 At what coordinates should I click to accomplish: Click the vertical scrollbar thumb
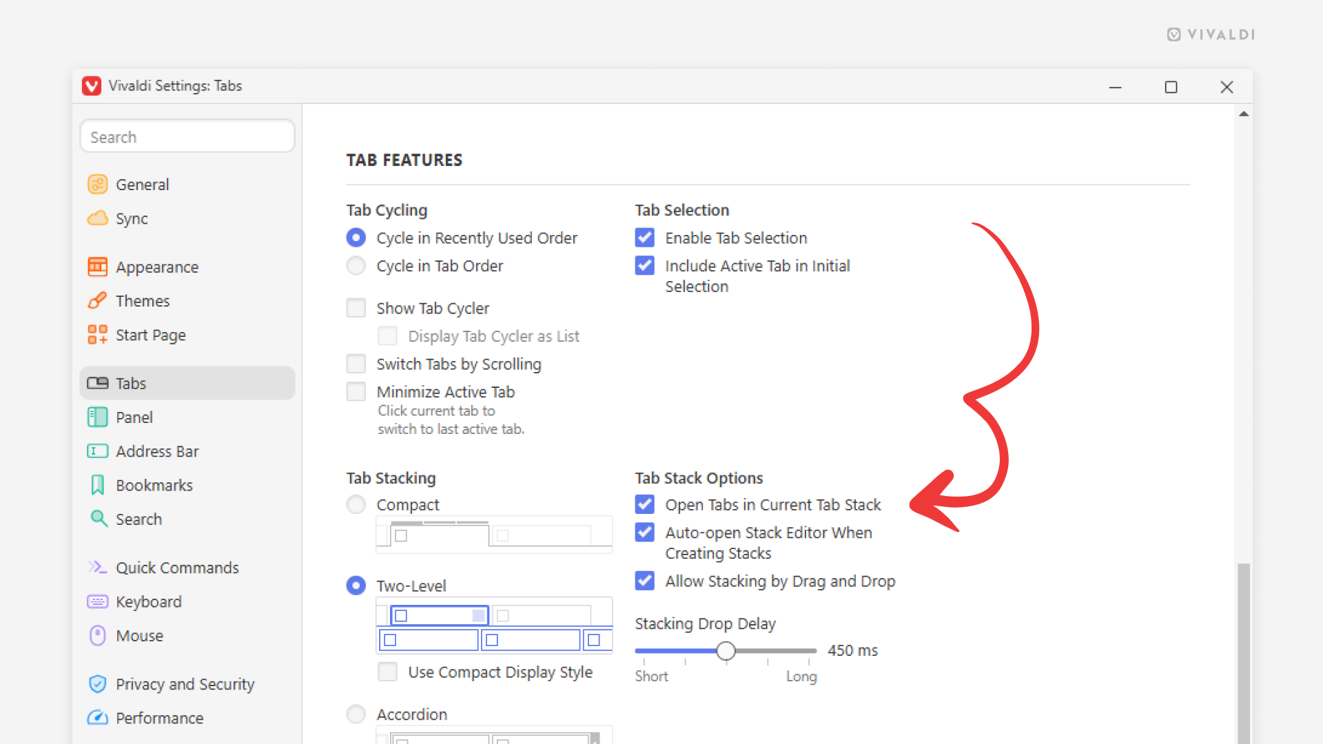(1244, 653)
